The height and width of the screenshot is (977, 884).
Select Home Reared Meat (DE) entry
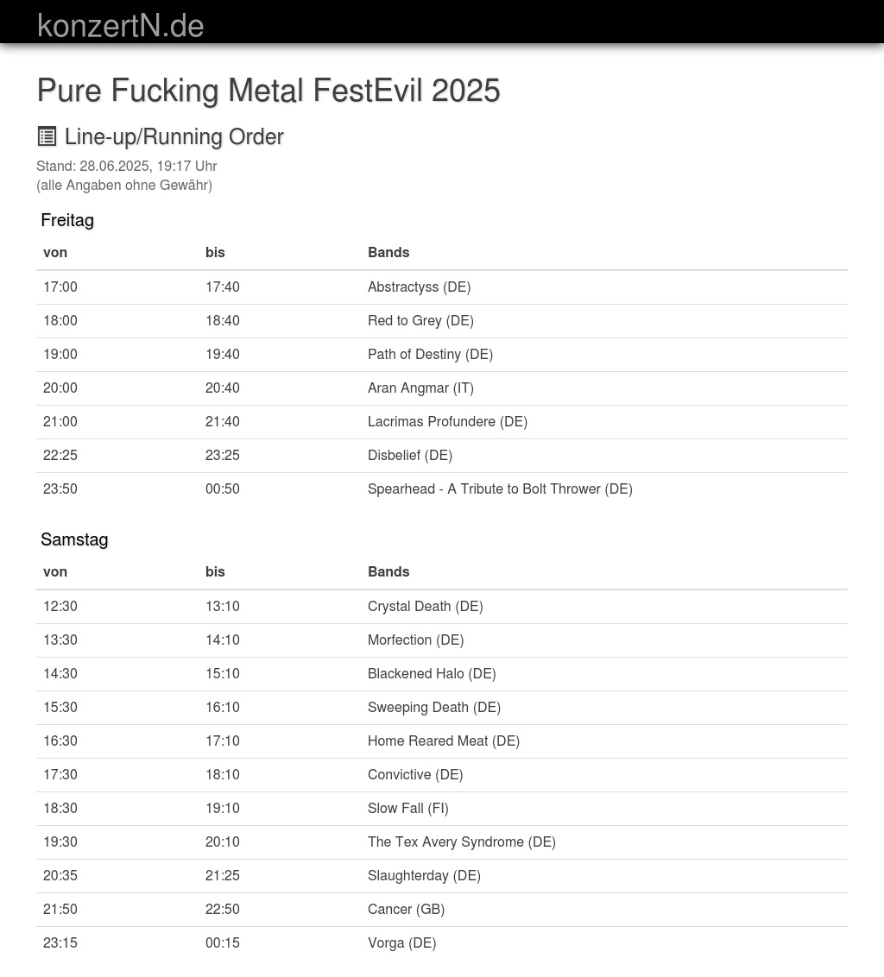(x=444, y=741)
